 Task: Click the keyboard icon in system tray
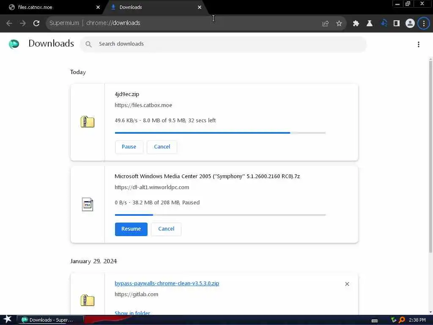pos(375,321)
